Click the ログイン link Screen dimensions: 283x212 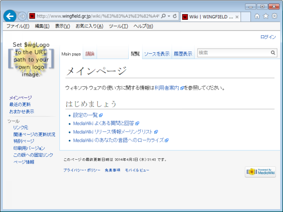pyautogui.click(x=268, y=37)
